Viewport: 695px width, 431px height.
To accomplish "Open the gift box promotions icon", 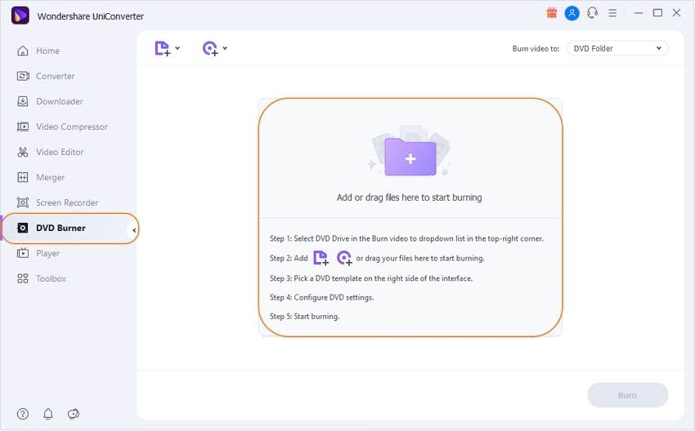I will (x=551, y=13).
